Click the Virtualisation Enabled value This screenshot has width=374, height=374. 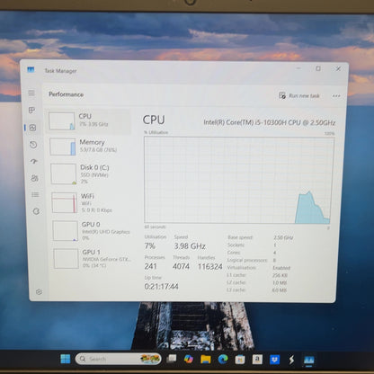[281, 268]
